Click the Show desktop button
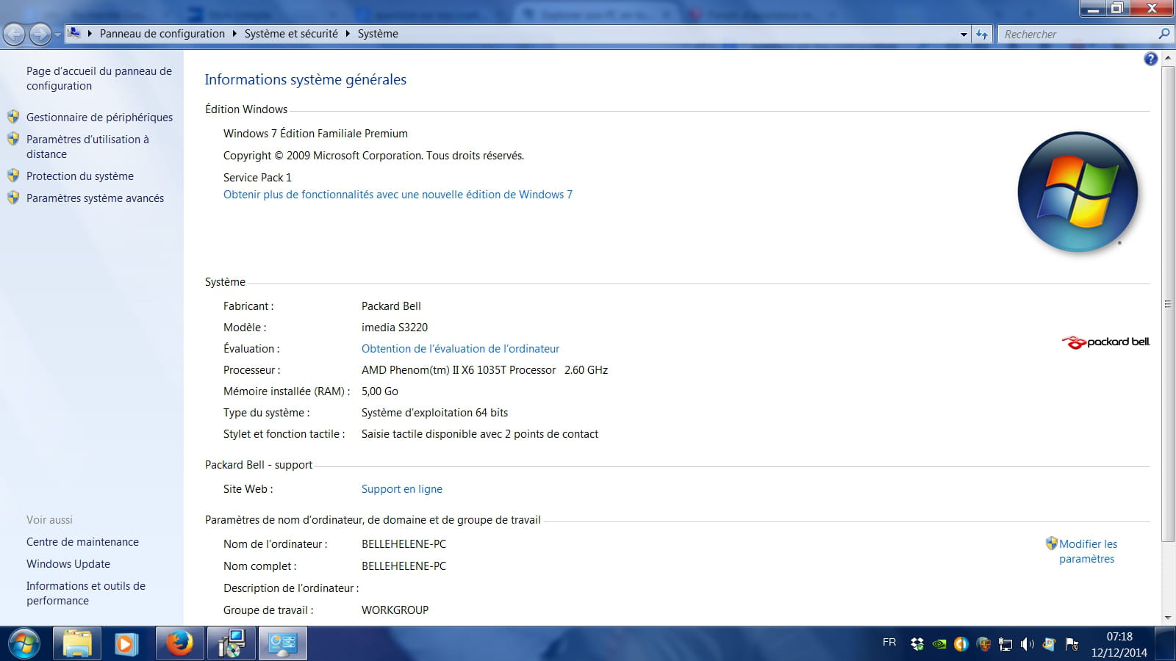The width and height of the screenshot is (1176, 661). pyautogui.click(x=1165, y=644)
